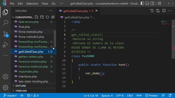175x98 pixels.
Task: Toggle the primary side bar layout
Action: tap(142, 3)
